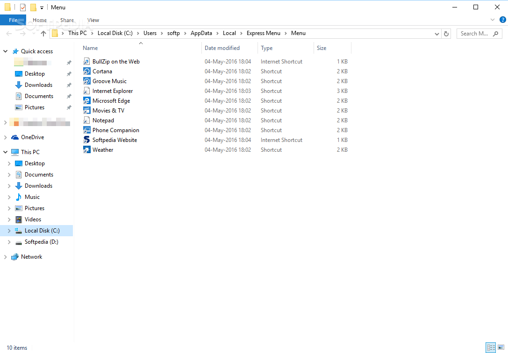508x353 pixels.
Task: Sort by the Size column header
Action: click(332, 48)
